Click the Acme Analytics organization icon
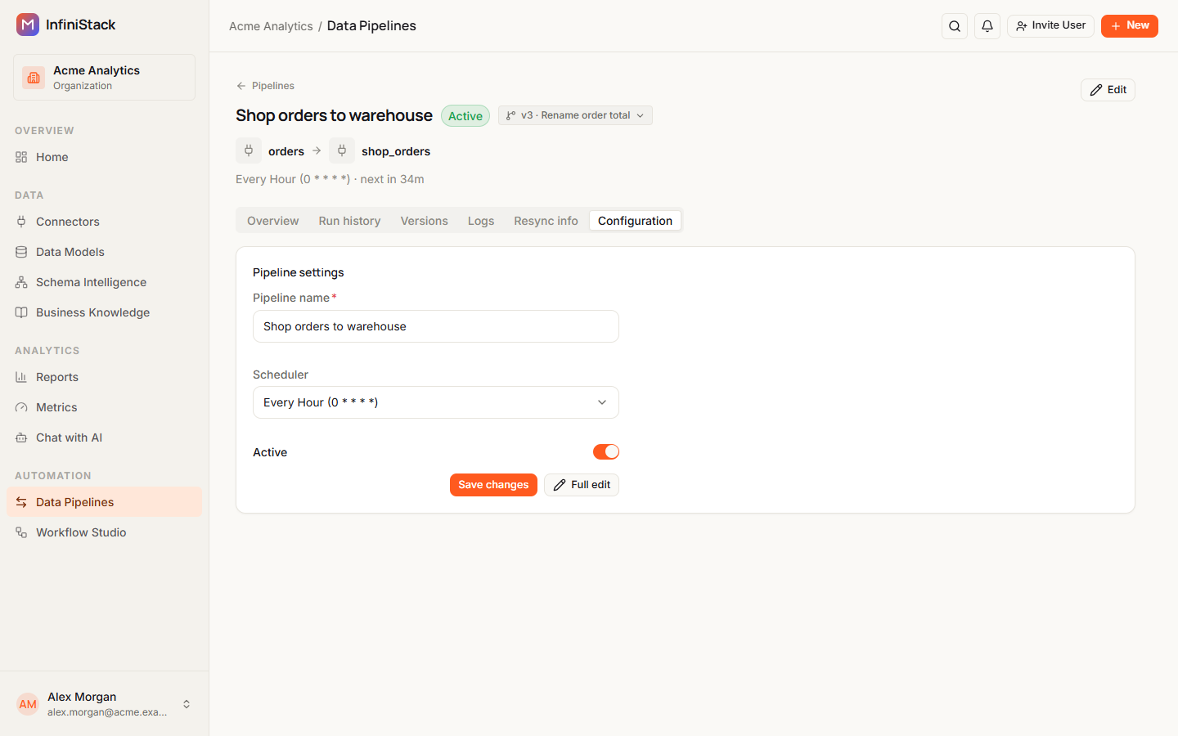1178x736 pixels. pyautogui.click(x=34, y=78)
